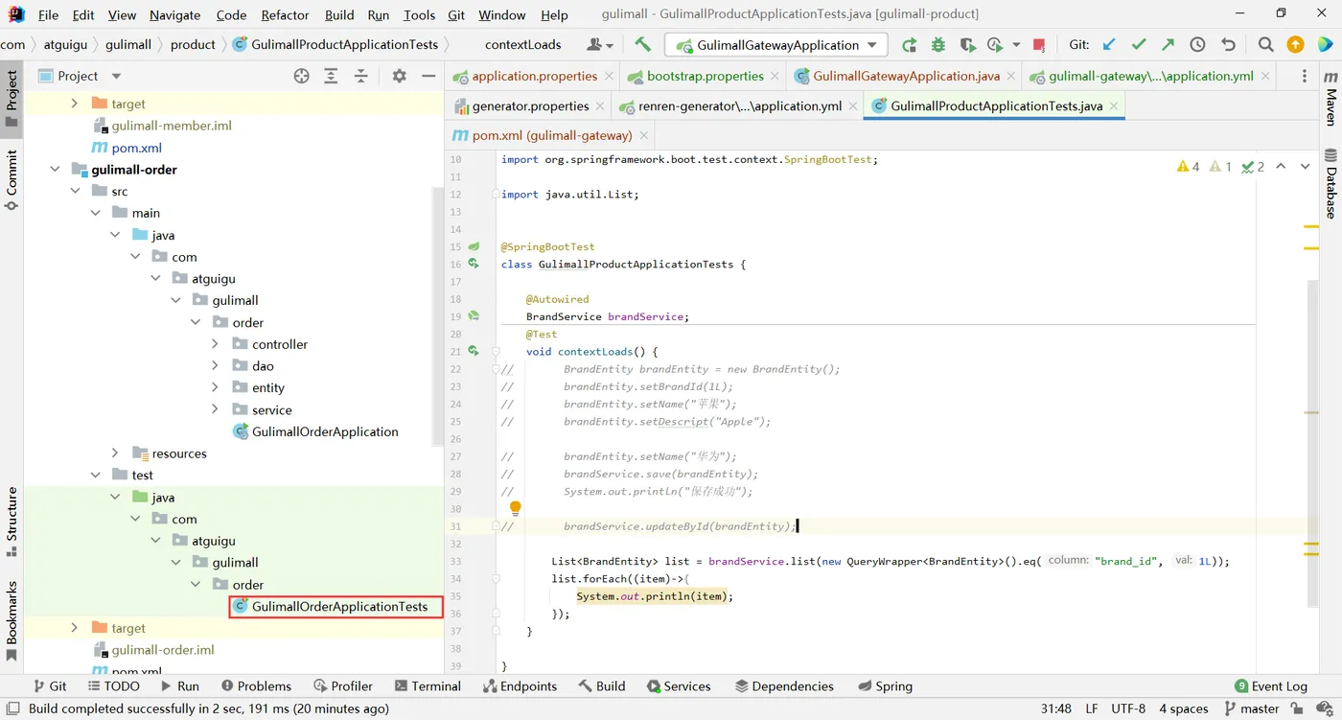1342x720 pixels.
Task: Click run gutter icon beside class declaration line 16
Action: 474,264
